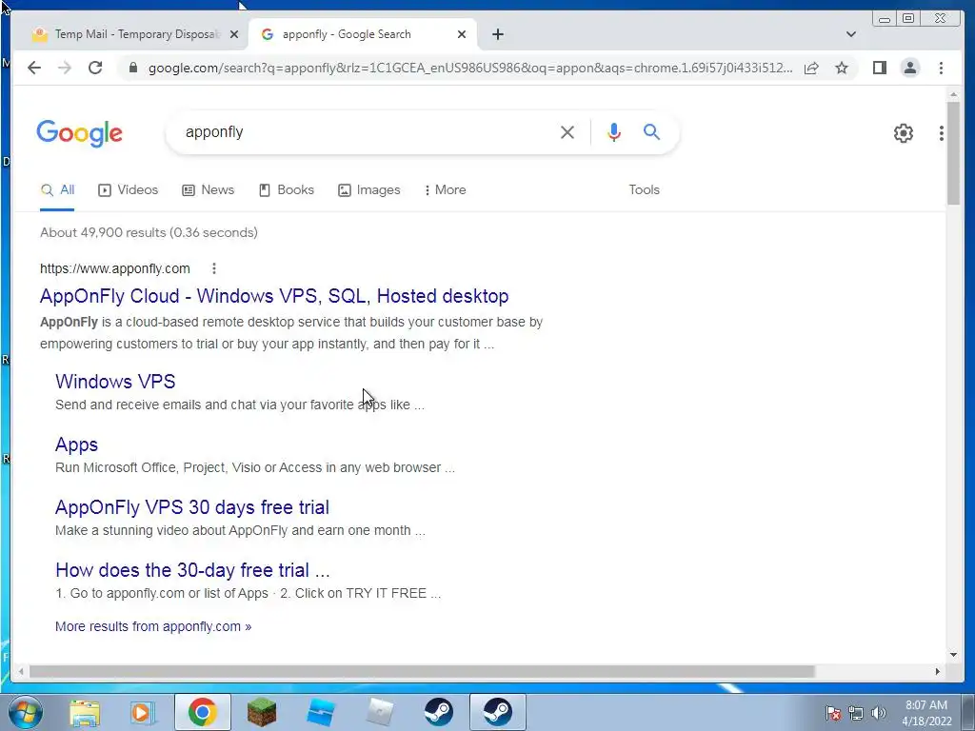The height and width of the screenshot is (731, 975).
Task: Click the Chrome taskbar icon
Action: click(x=202, y=712)
